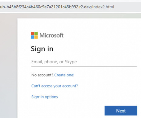Click the Microsoft four-square logo
Screen dimensions: 141x118
pyautogui.click(x=34, y=35)
